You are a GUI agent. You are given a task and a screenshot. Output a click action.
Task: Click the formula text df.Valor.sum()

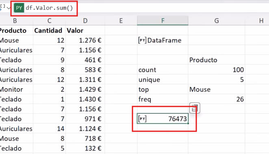[49, 8]
